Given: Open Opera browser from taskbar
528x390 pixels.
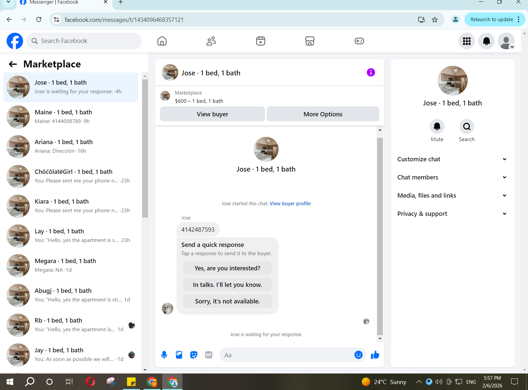Looking at the screenshot, I should 90,382.
